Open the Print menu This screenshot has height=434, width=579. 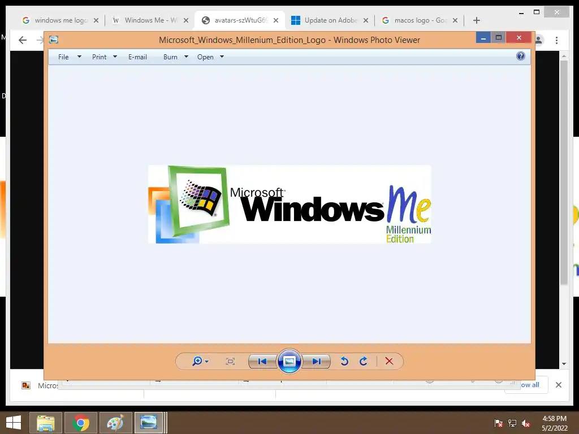coord(100,57)
